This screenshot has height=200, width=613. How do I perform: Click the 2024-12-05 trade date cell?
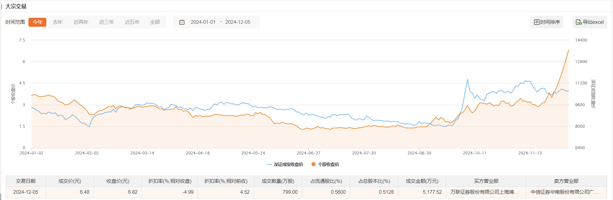click(x=26, y=192)
